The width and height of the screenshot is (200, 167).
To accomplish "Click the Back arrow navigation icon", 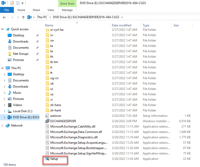I will tap(4, 17).
